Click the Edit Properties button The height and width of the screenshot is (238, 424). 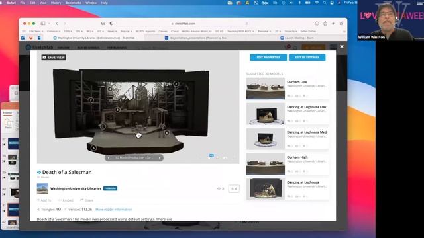pos(268,58)
